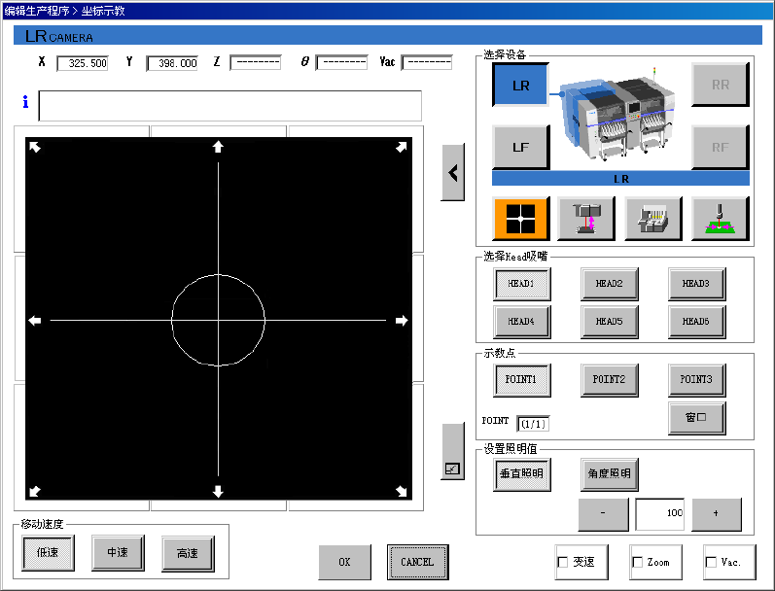Jog the camera down with the down arrow
The height and width of the screenshot is (591, 775).
[x=218, y=491]
